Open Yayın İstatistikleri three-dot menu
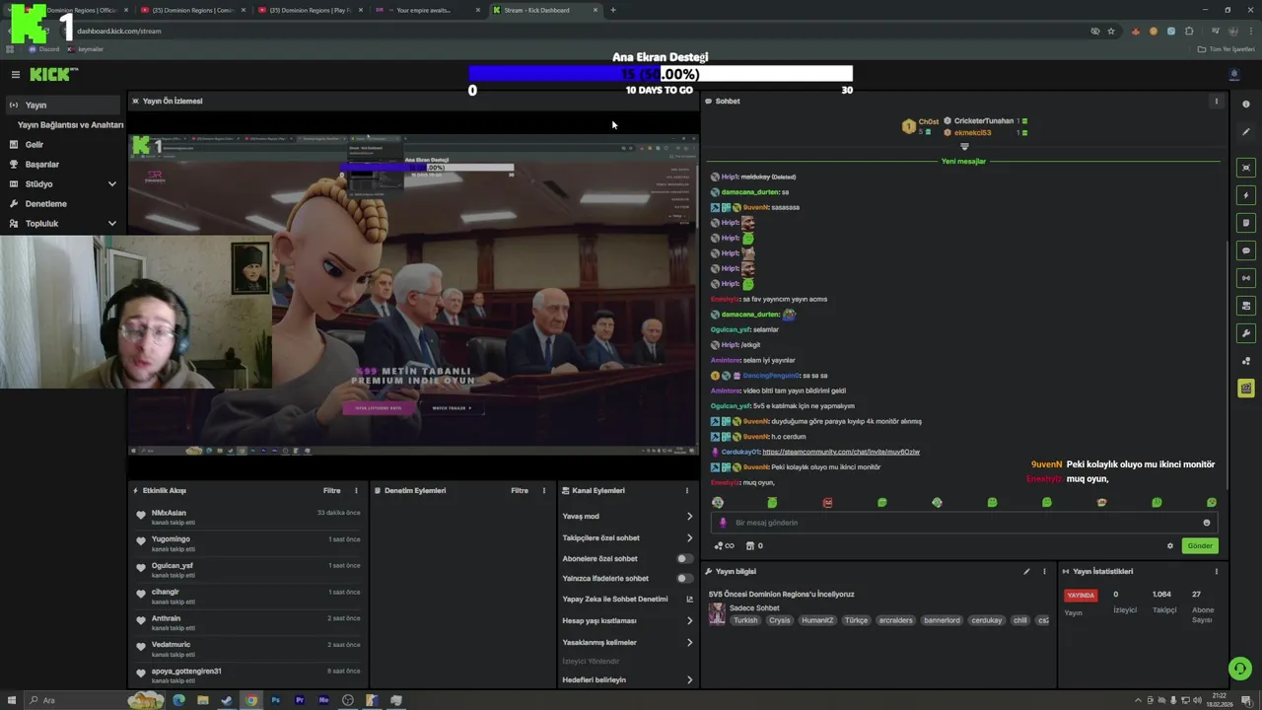The height and width of the screenshot is (710, 1262). pos(1216,571)
